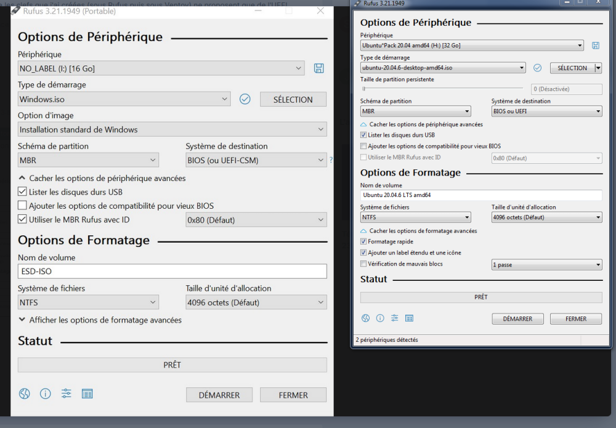The image size is (616, 428).
Task: Click the save disk icon in left Rufus window
Action: coord(319,68)
